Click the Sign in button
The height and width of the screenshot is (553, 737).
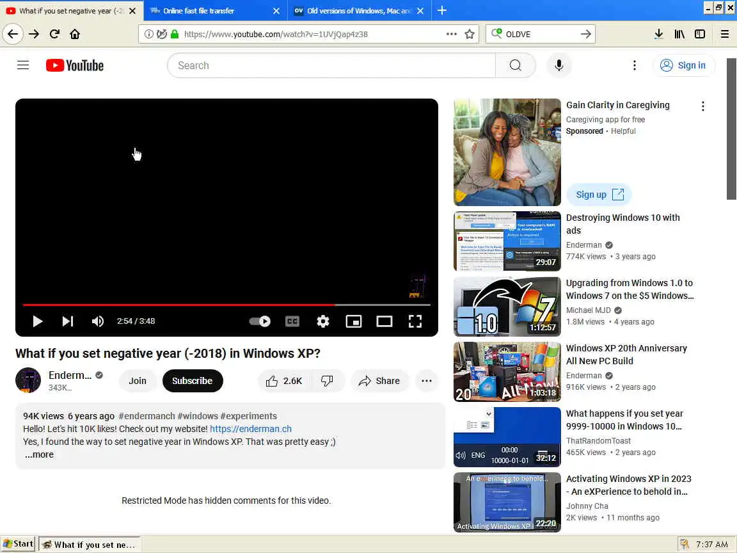coord(683,65)
